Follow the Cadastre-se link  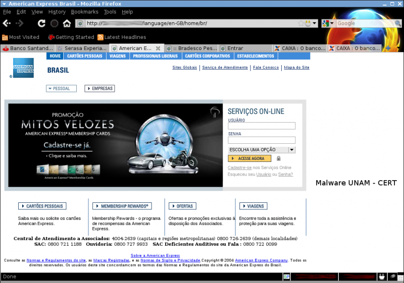pos(239,167)
